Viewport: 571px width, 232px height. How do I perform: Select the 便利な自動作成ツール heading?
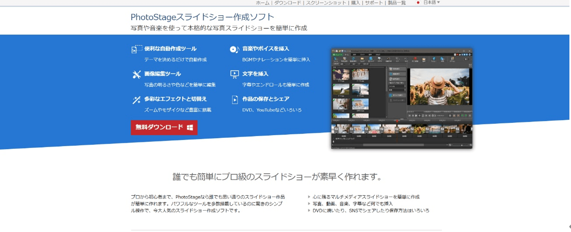tap(170, 49)
